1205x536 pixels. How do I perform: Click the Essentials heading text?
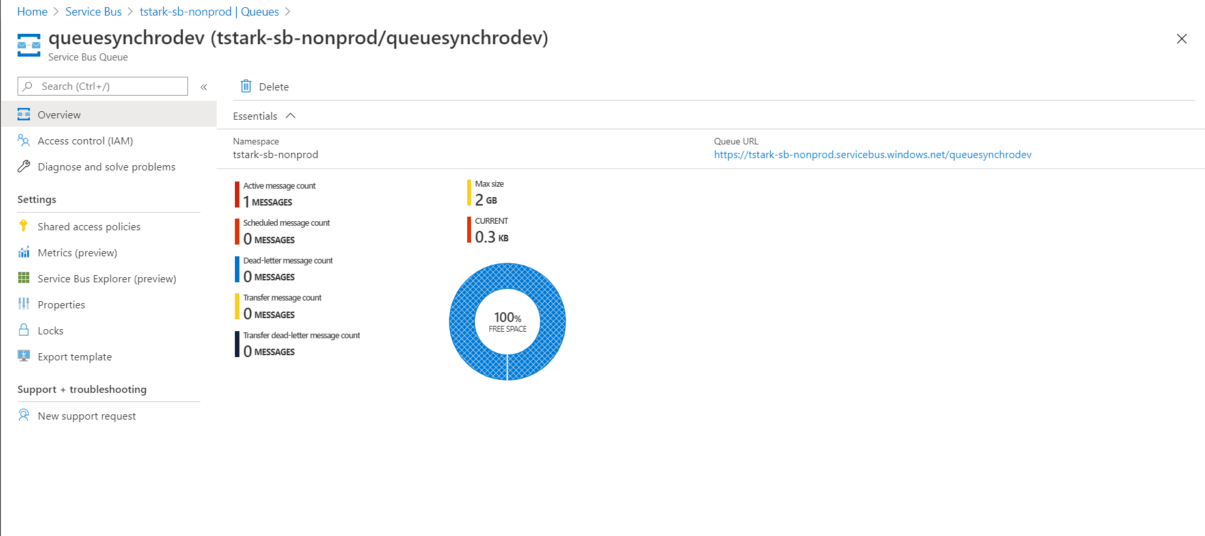point(255,116)
